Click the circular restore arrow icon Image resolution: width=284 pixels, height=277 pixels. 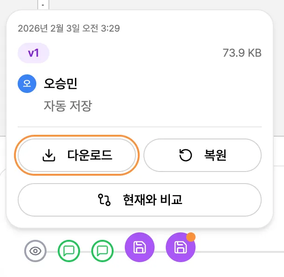tap(185, 156)
